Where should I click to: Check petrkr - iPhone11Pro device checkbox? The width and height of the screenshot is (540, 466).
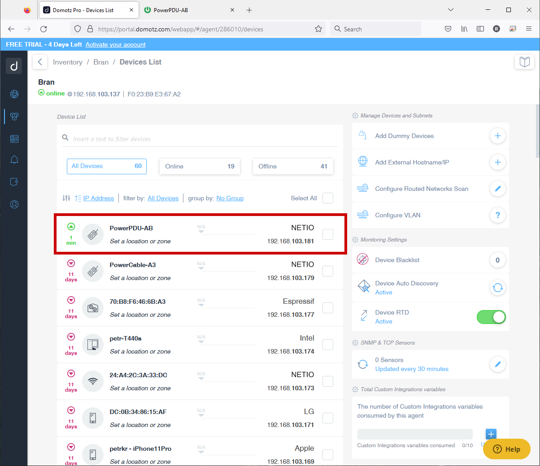(x=328, y=454)
